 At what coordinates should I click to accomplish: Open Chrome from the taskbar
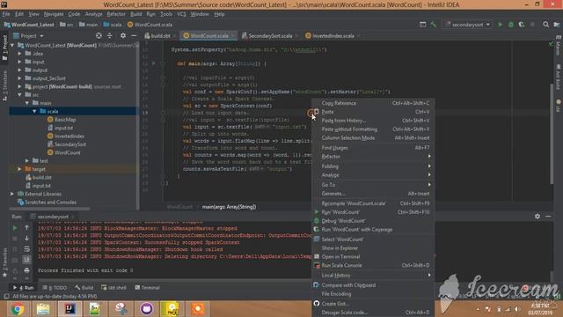click(x=17, y=309)
